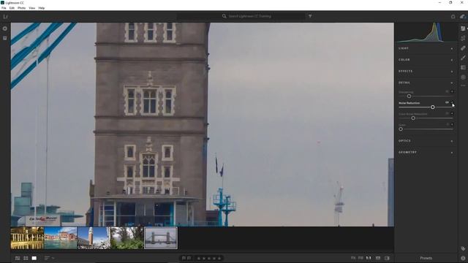This screenshot has width=468, height=263.
Task: Open the cloud sync status icon
Action: point(462,16)
